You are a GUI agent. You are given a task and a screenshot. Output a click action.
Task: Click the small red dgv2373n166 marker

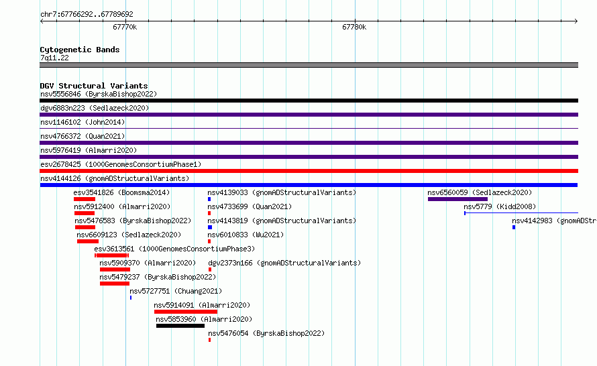pos(210,269)
